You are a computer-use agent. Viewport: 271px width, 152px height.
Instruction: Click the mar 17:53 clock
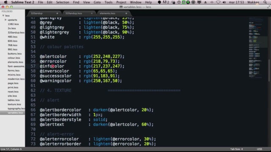pos(236,2)
